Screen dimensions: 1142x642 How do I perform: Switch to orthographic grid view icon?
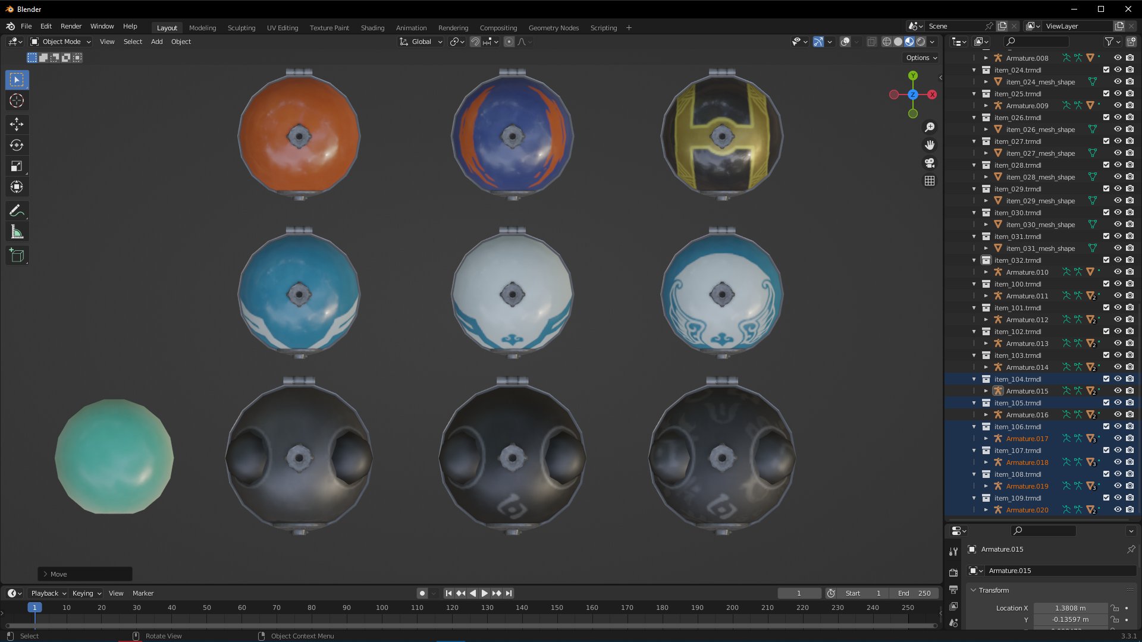click(930, 181)
